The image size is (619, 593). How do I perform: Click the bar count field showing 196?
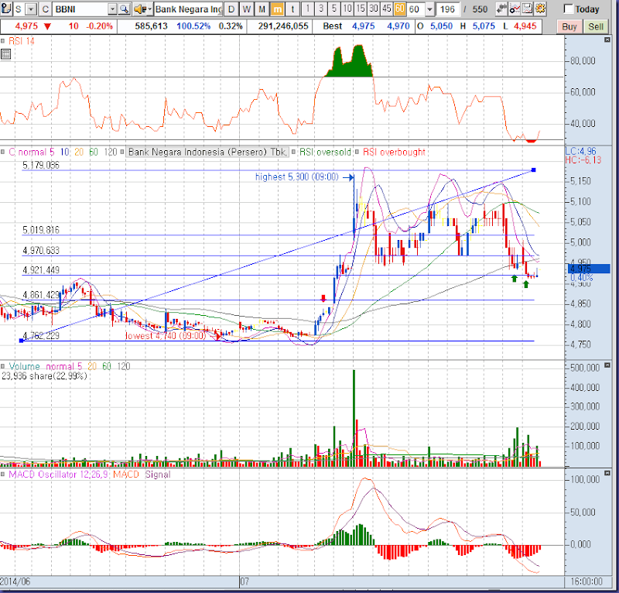coord(448,9)
